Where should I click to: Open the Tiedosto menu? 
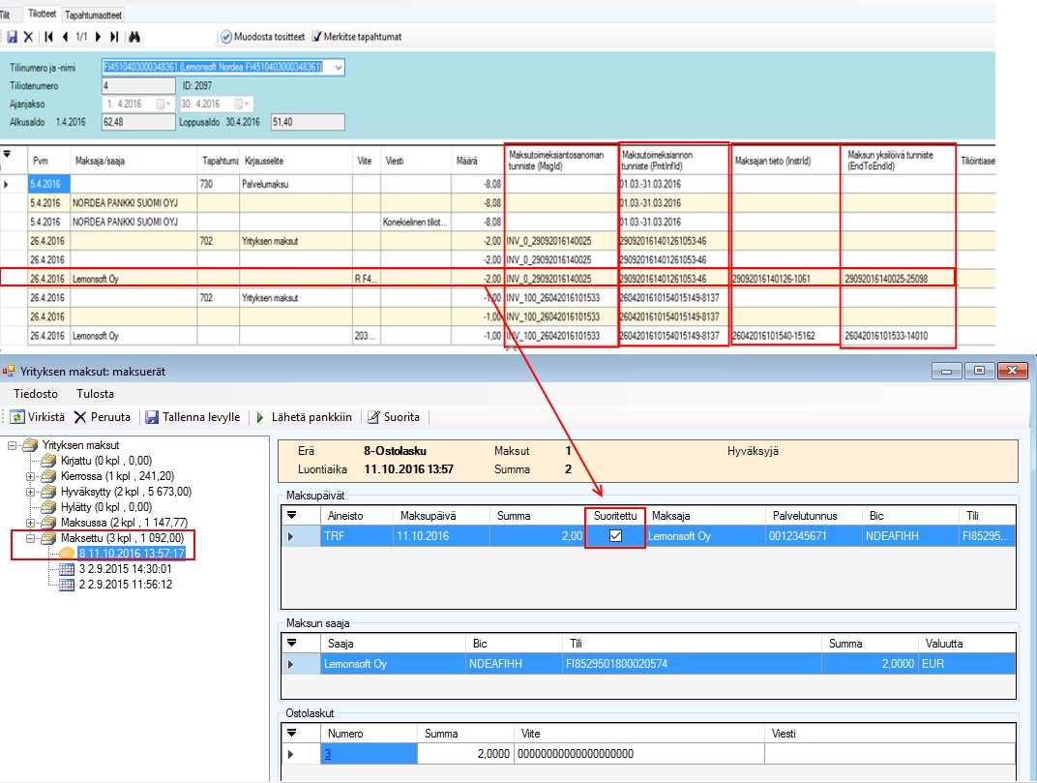tap(36, 394)
